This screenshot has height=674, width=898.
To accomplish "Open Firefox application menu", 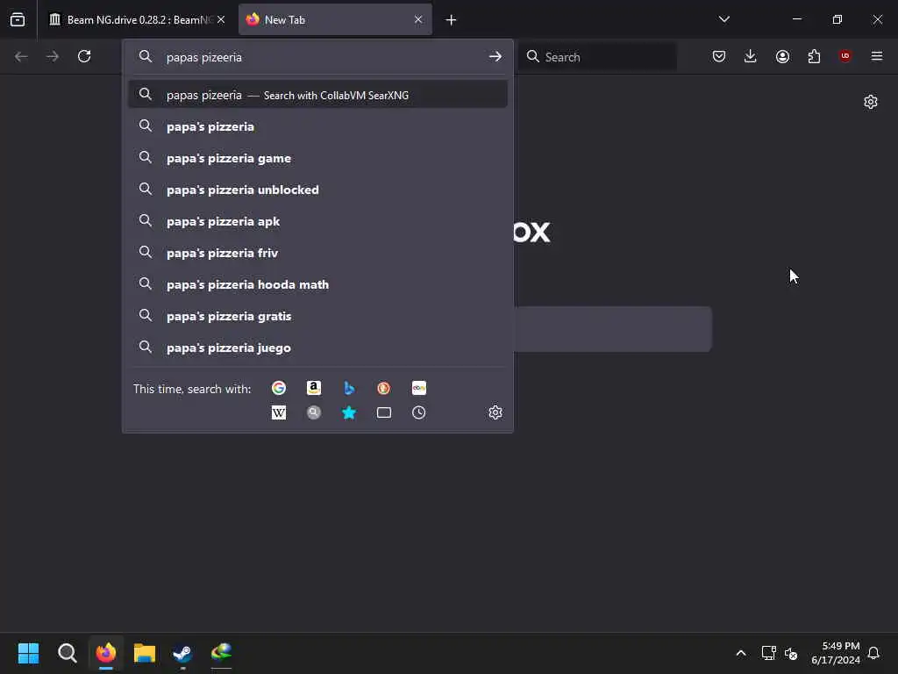I will coord(877,56).
